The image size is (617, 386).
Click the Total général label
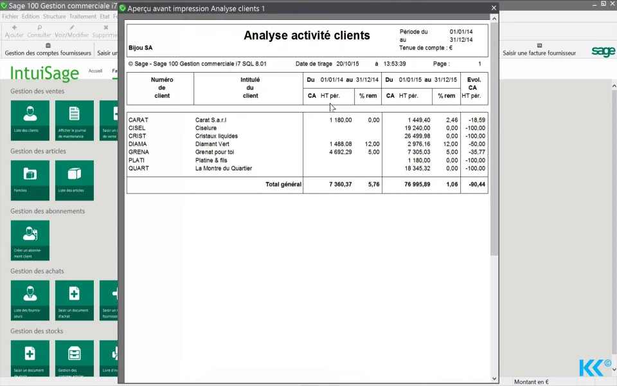tap(283, 185)
